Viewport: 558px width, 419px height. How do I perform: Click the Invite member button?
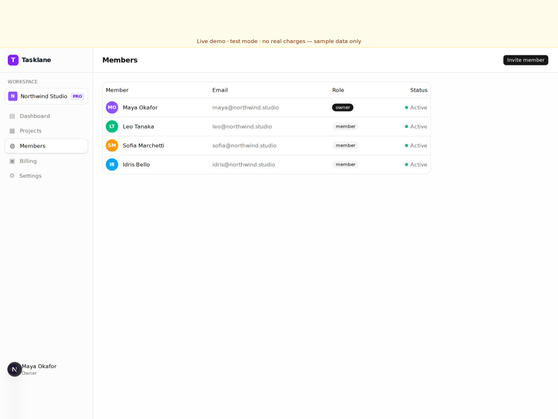[526, 60]
